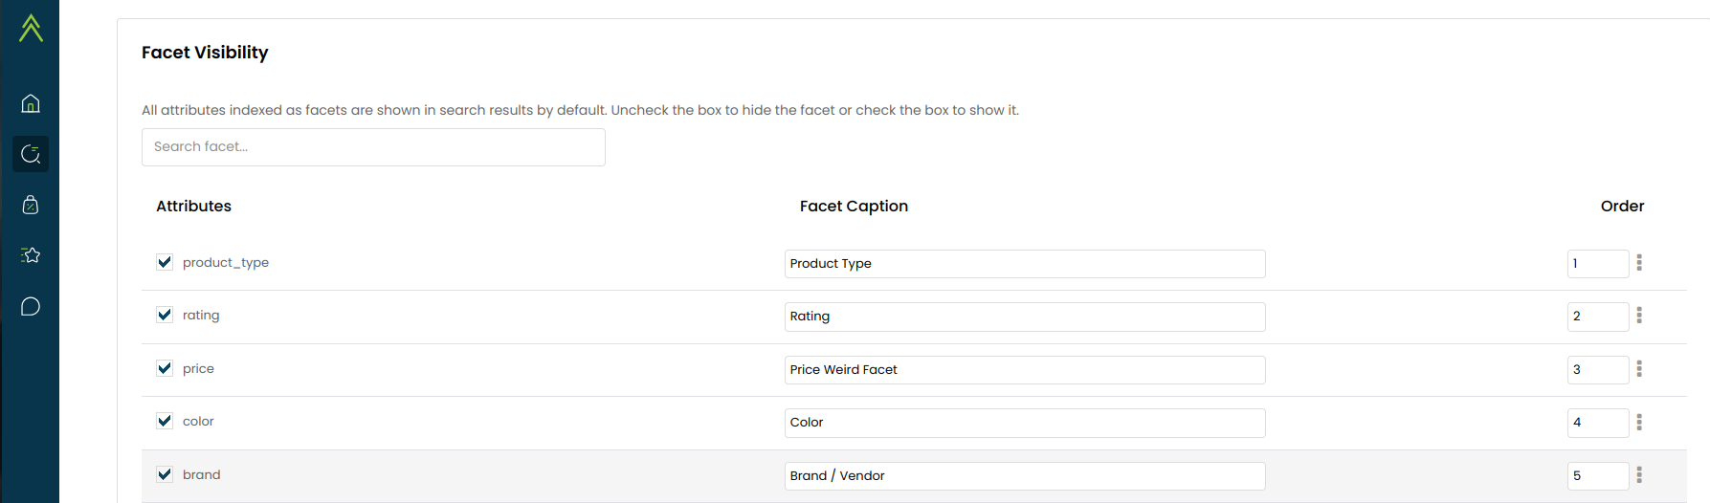Click the Price Weird Facet caption field

click(1024, 370)
